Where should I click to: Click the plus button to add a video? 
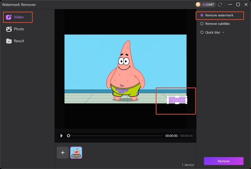[x=63, y=152]
